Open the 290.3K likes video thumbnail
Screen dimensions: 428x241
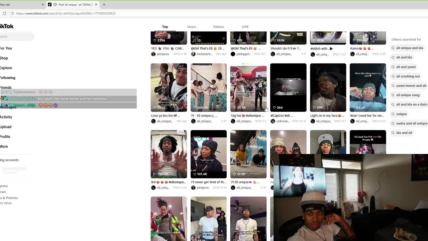pos(169,154)
